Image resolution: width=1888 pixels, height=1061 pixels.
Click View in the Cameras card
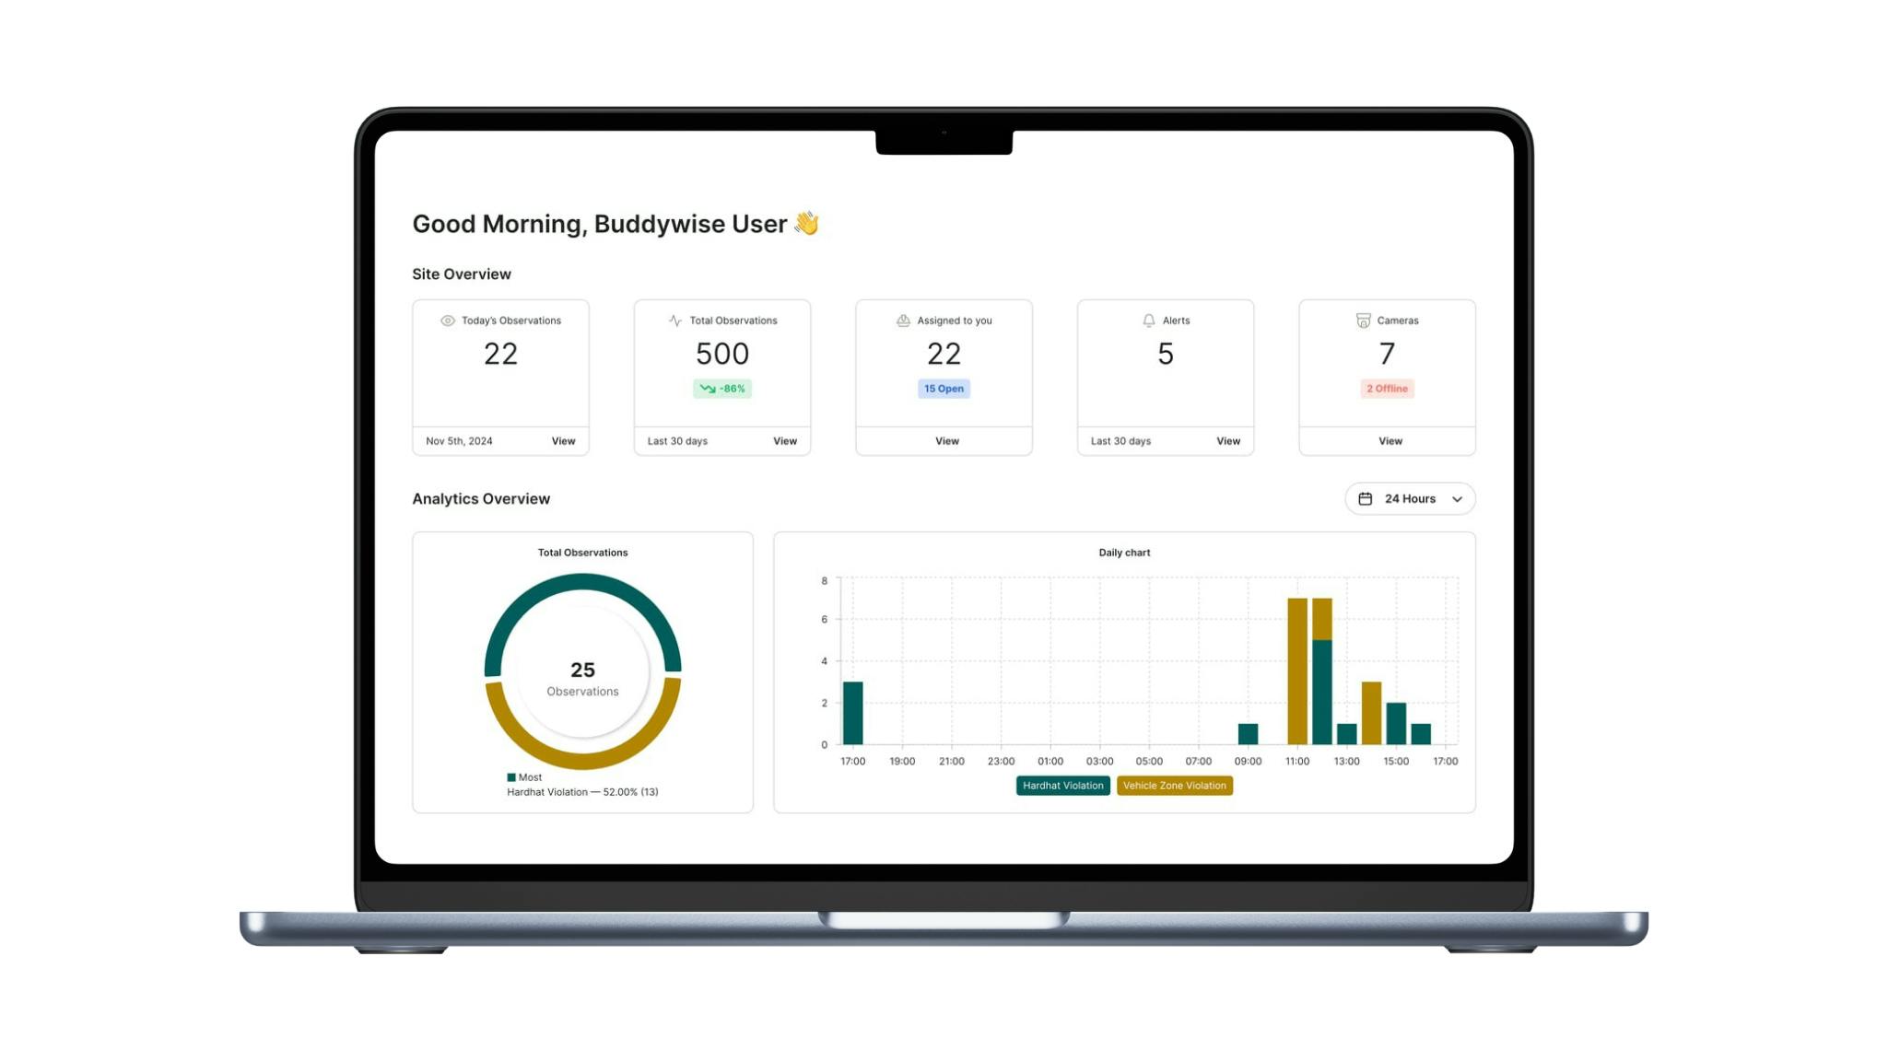click(x=1390, y=441)
